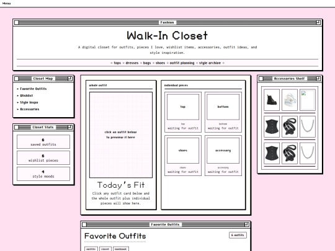The image size is (335, 251).
Task: Click the 'bottom' piece slot
Action: coord(223,112)
